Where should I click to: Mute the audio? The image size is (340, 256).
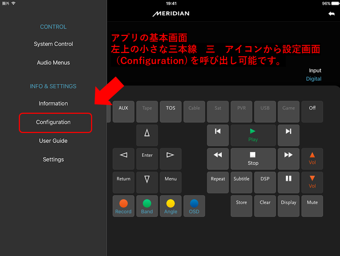312,206
